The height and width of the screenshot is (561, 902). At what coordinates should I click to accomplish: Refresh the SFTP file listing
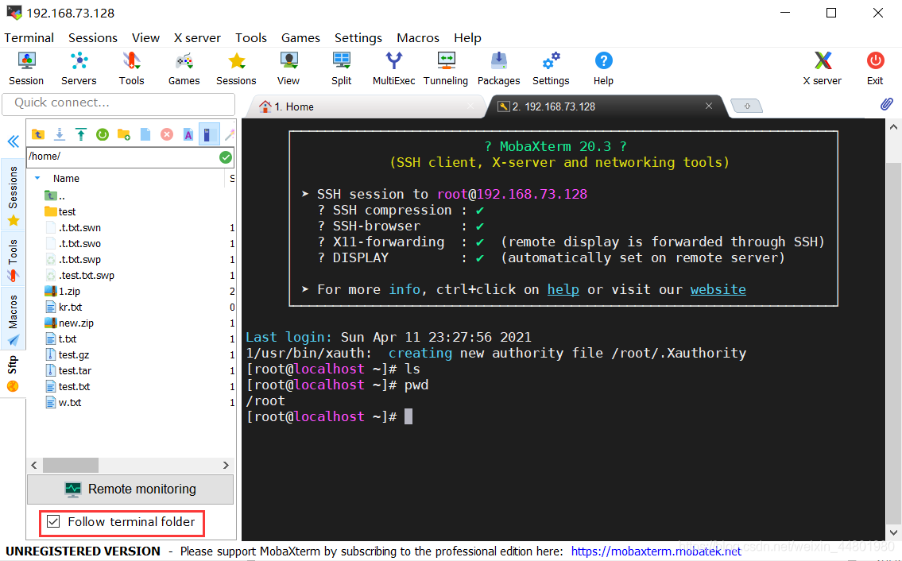click(103, 134)
